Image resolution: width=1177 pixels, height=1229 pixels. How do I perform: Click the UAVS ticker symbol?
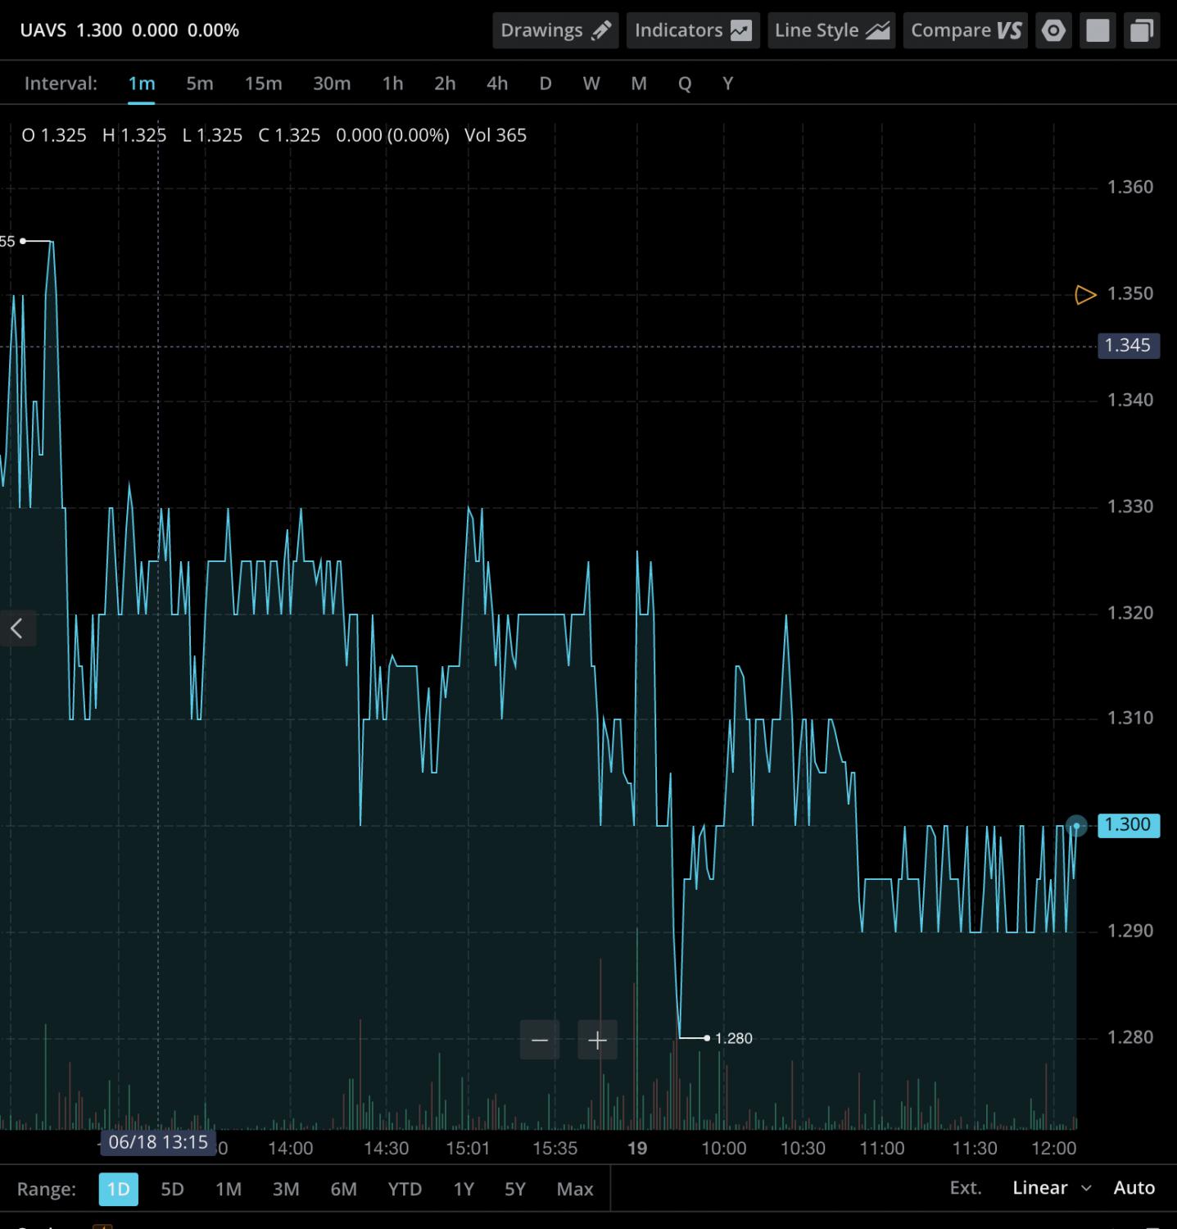click(x=43, y=30)
